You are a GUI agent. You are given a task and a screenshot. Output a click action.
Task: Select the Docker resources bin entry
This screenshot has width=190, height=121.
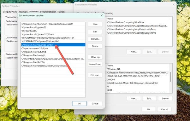click(53, 66)
